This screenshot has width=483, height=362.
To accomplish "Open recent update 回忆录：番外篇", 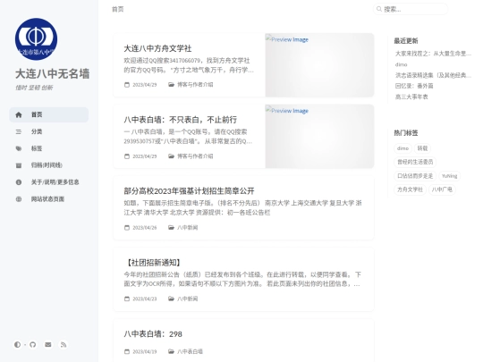I will coord(414,86).
